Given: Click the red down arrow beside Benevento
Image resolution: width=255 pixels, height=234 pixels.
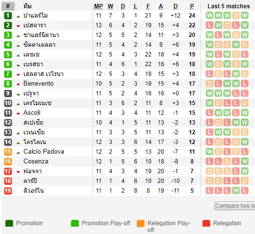Looking at the screenshot, I should 18,84.
